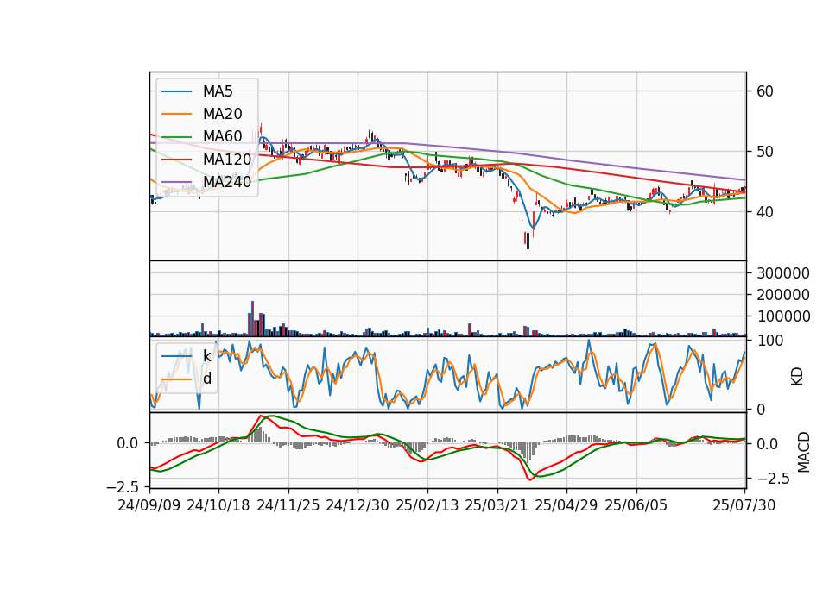Click the MA120 legend label
Image resolution: width=829 pixels, height=595 pixels.
tap(227, 159)
